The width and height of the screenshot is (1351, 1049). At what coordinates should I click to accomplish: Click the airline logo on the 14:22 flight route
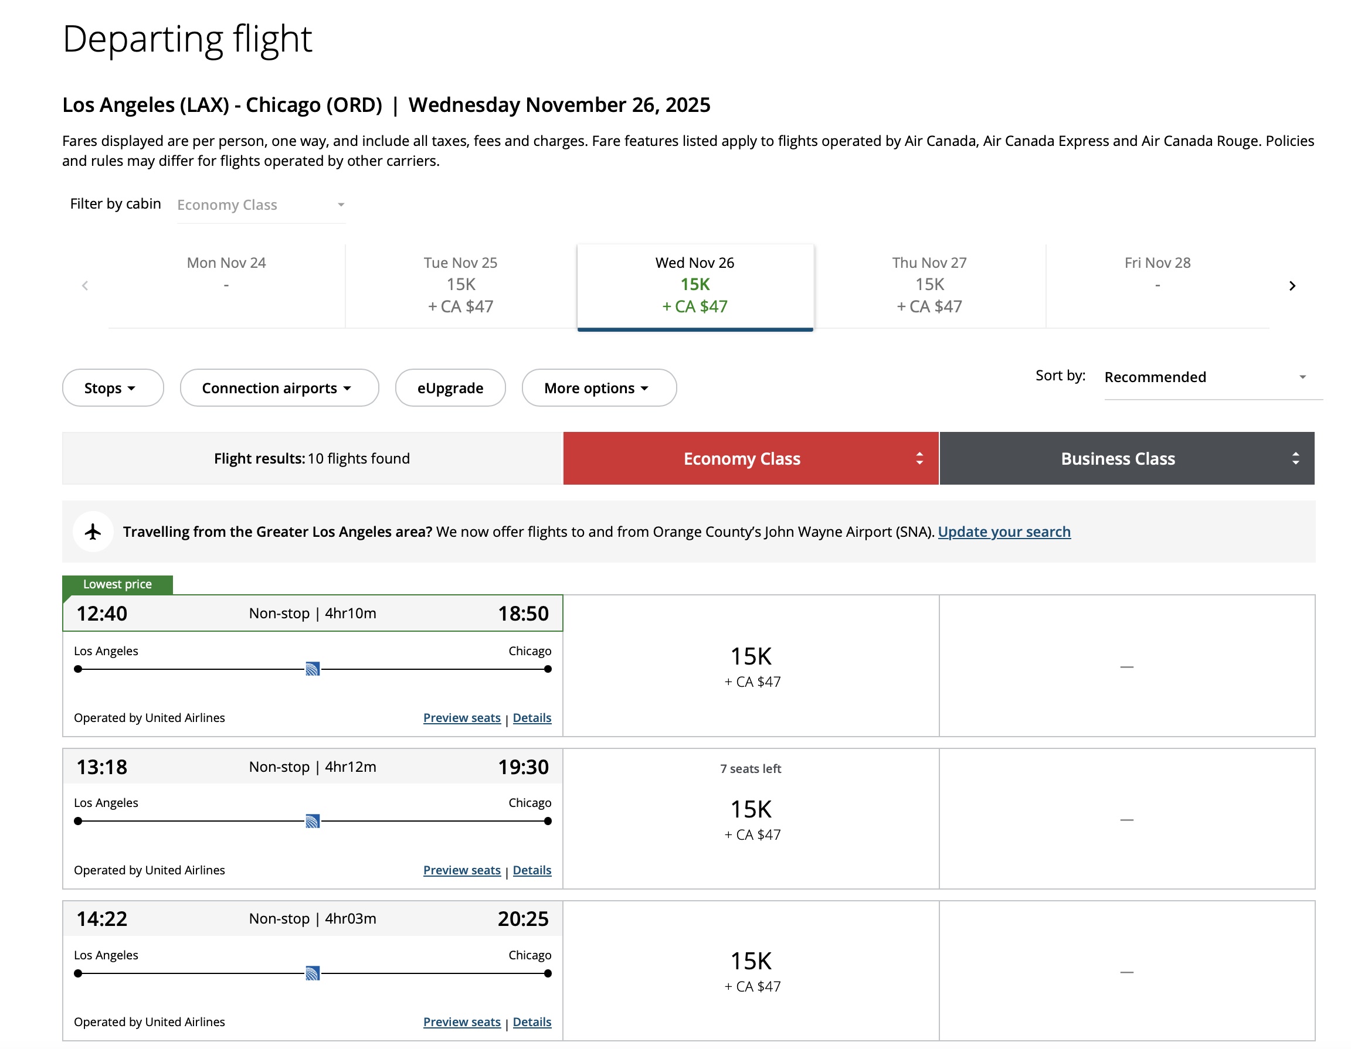313,973
